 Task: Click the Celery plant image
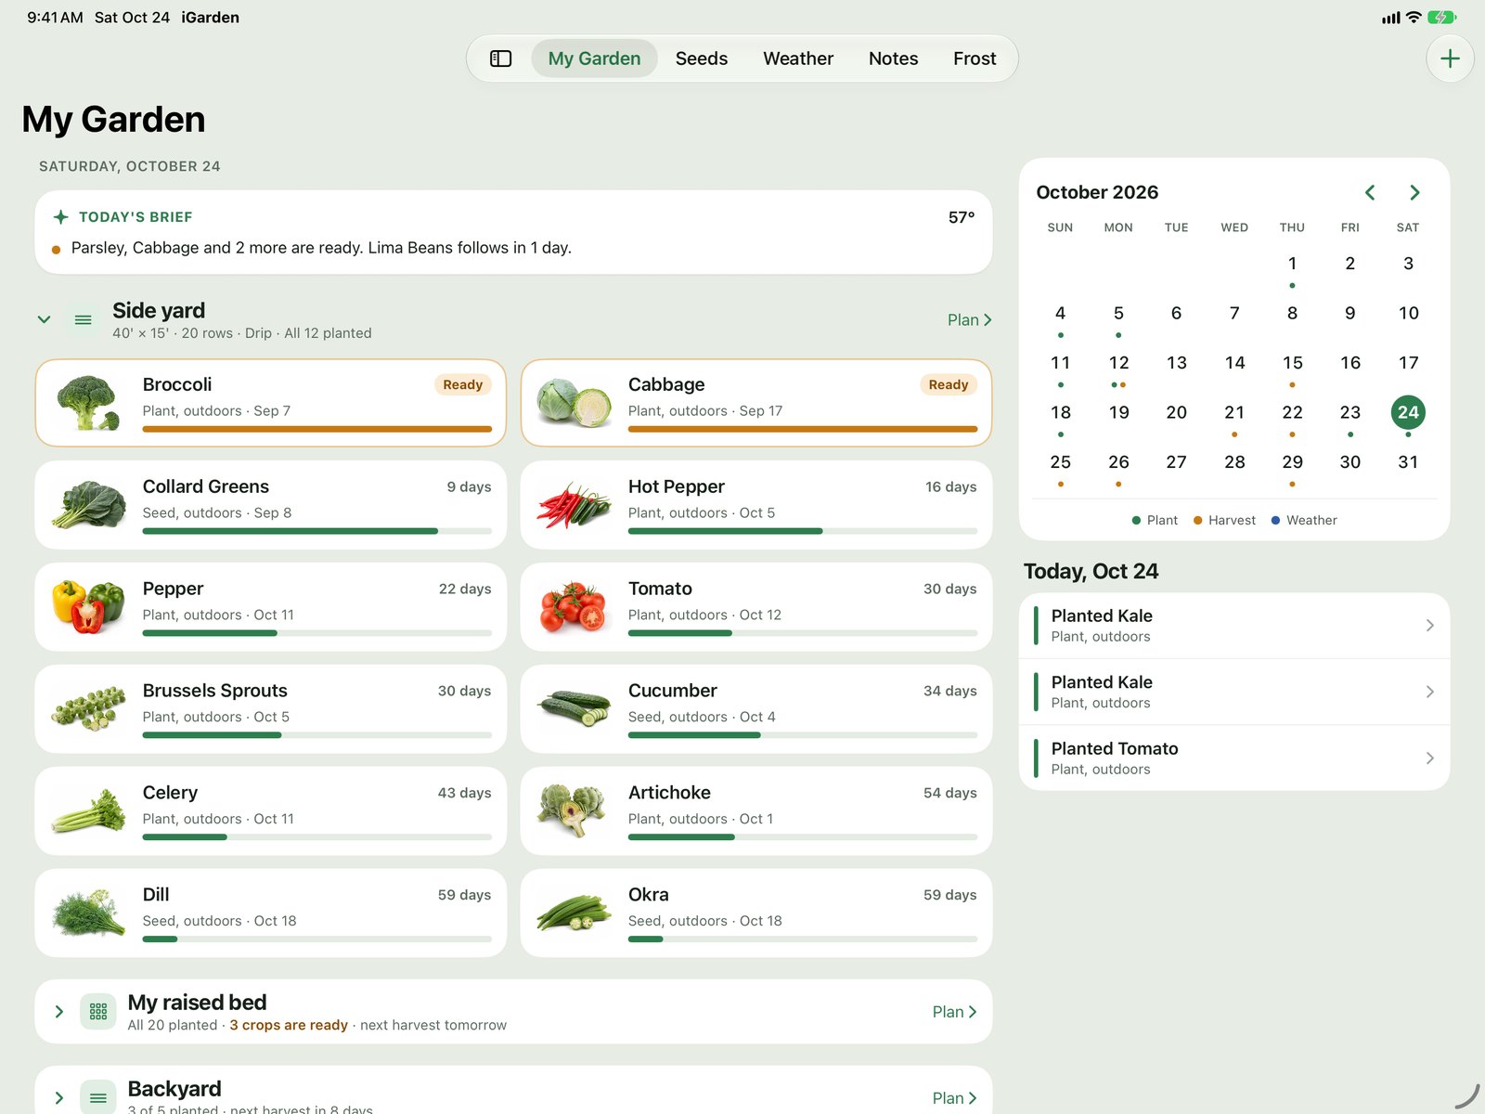click(x=89, y=811)
